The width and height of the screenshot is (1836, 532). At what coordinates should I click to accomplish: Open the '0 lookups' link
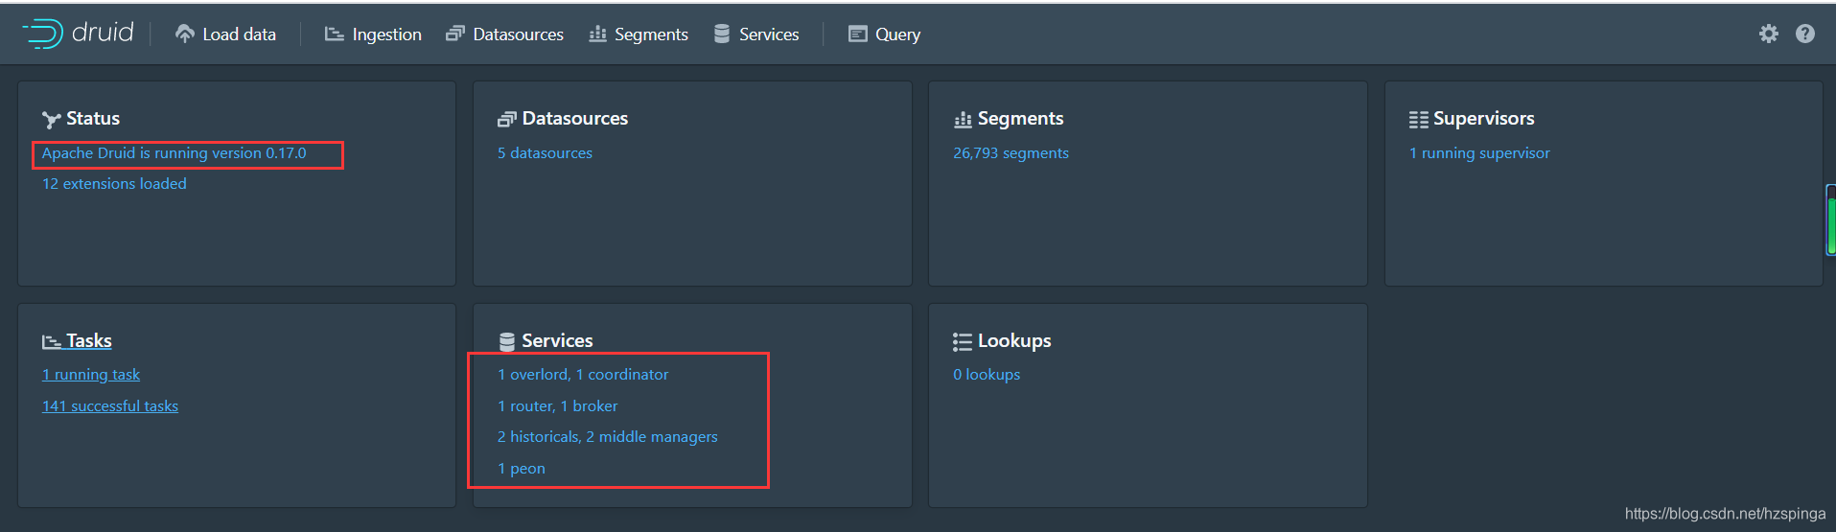click(987, 375)
